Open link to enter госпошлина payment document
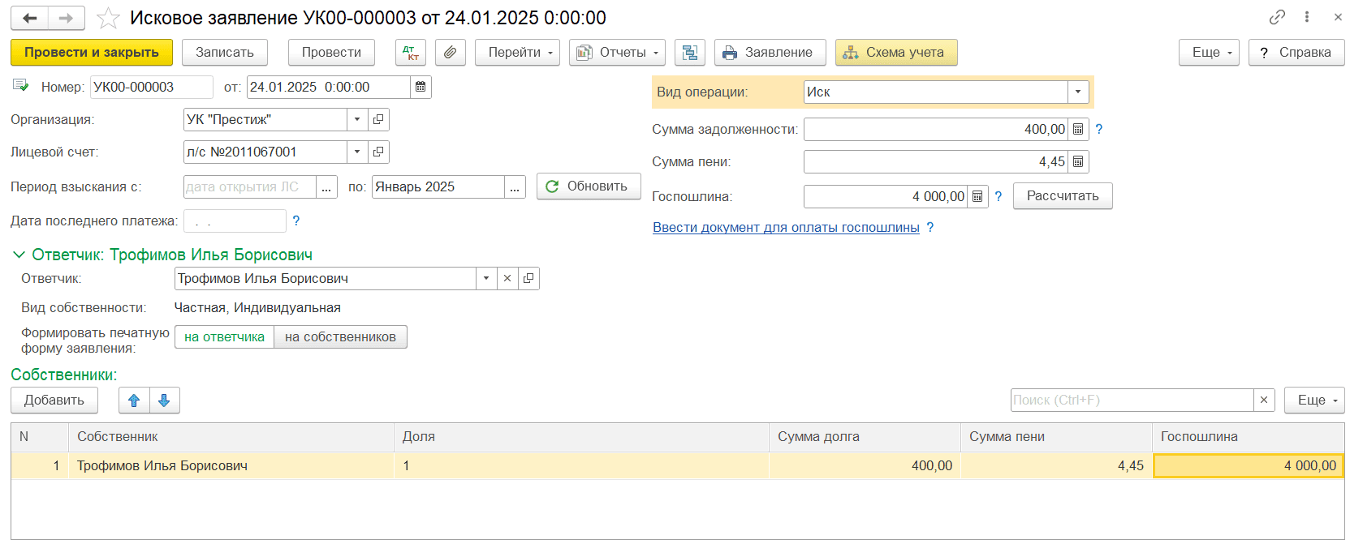 pos(785,228)
